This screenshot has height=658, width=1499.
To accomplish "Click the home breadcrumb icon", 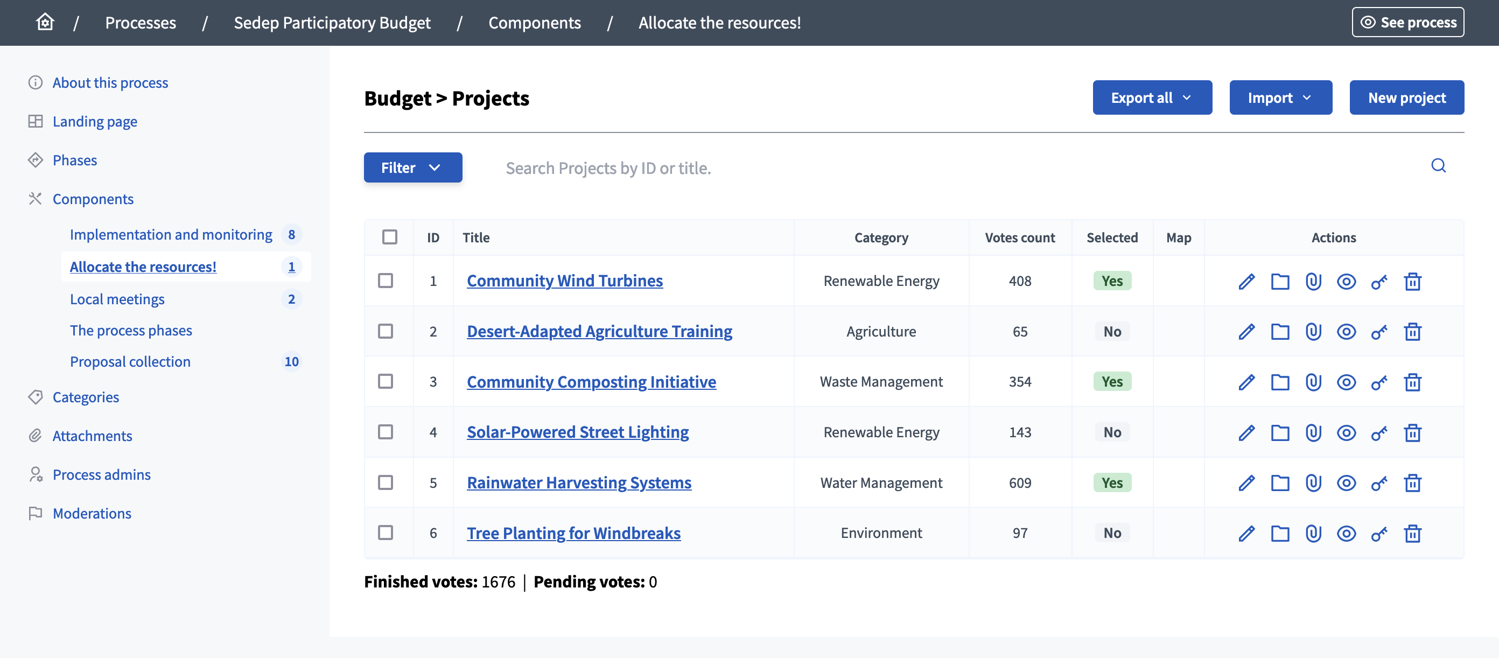I will 44,22.
